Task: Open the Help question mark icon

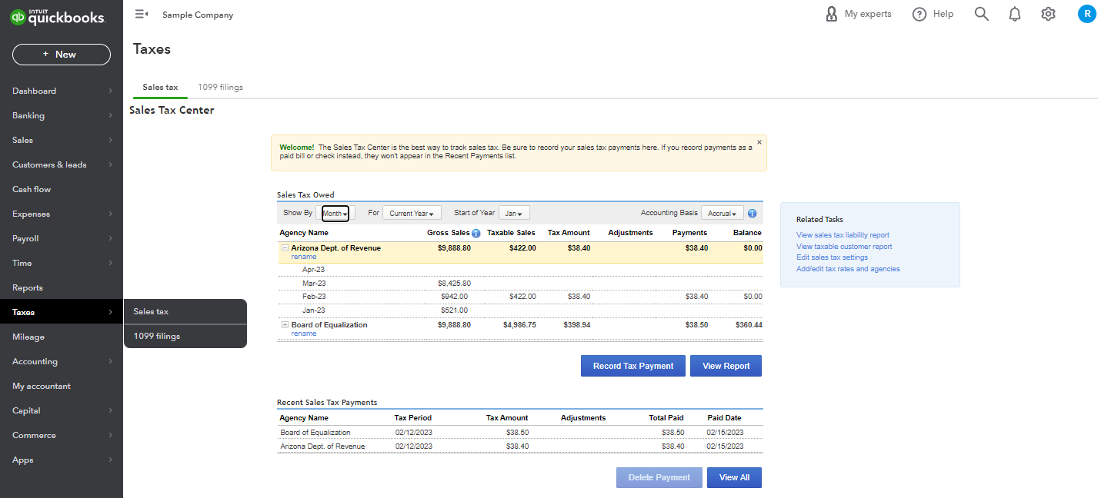Action: [919, 14]
